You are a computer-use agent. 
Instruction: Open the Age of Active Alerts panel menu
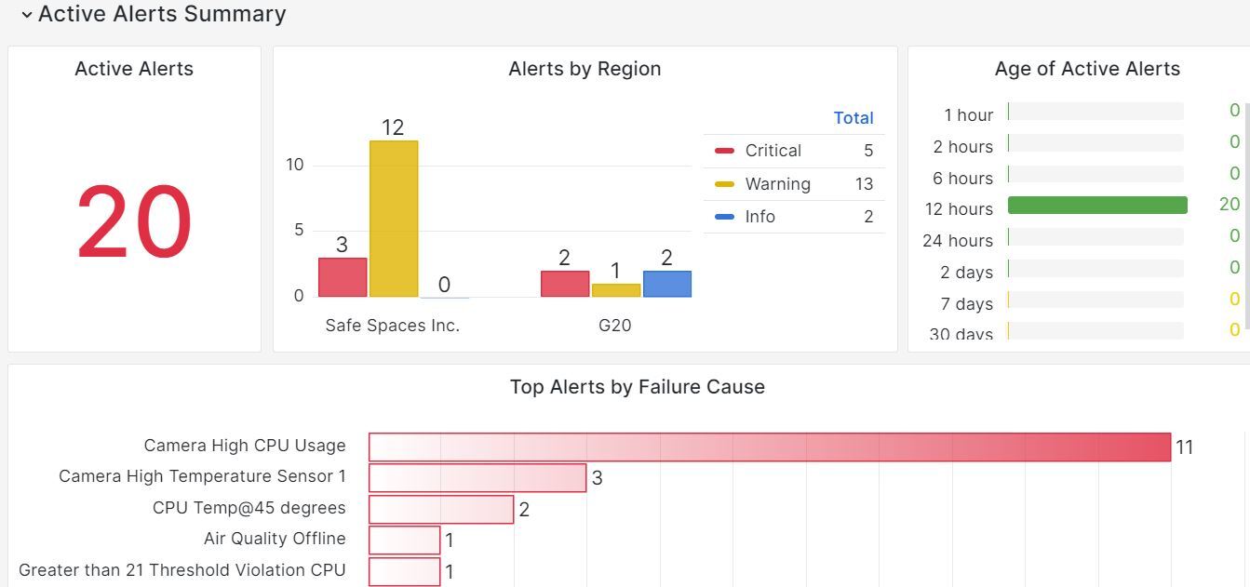(1086, 69)
